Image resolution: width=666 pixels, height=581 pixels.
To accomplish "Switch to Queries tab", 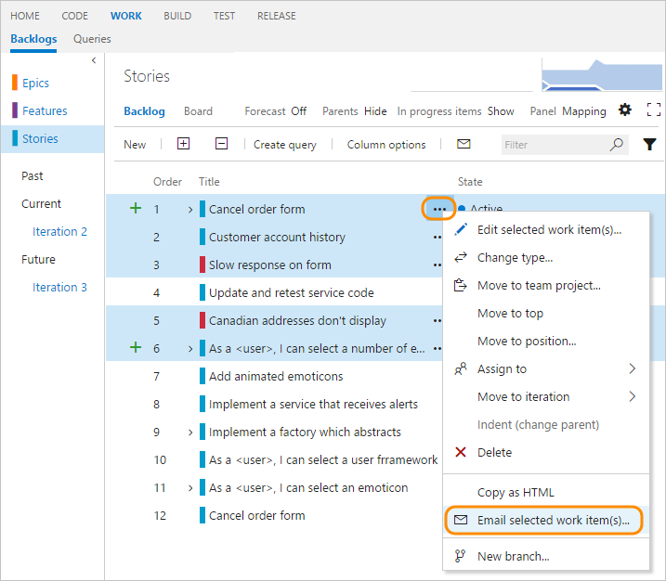I will 92,39.
